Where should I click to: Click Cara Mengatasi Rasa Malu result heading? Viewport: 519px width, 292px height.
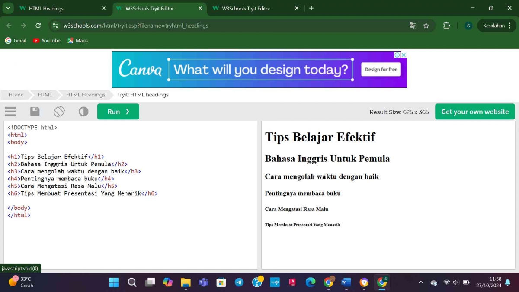(297, 209)
